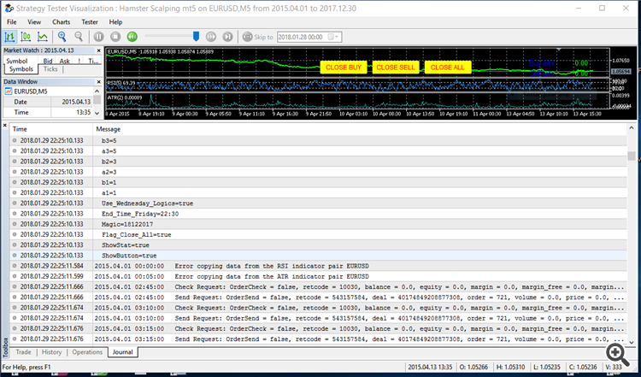
Task: Click the Message column header in Journal
Action: click(x=108, y=128)
